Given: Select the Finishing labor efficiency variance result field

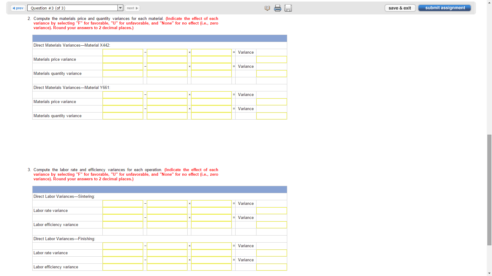Looking at the screenshot, I should (272, 267).
